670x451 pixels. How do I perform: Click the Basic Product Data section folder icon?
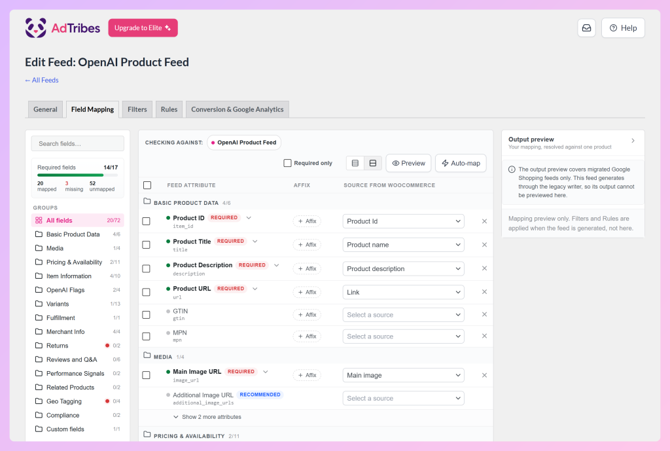point(147,202)
